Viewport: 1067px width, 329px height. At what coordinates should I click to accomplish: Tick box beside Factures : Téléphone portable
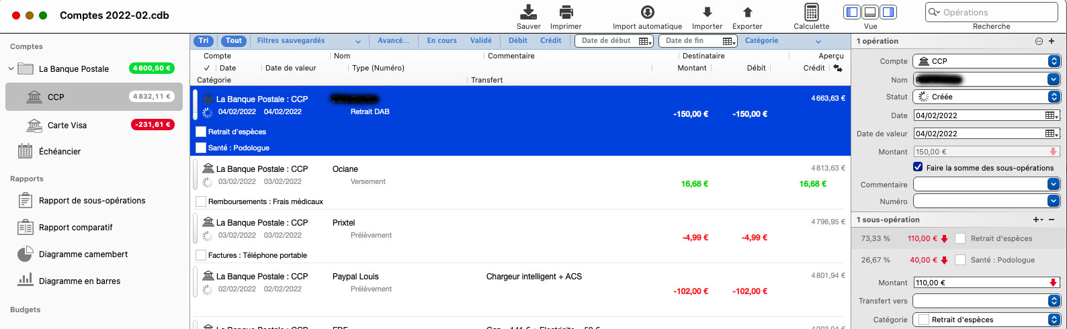click(200, 255)
